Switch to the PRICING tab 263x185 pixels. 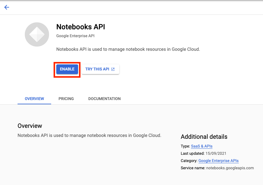point(66,99)
